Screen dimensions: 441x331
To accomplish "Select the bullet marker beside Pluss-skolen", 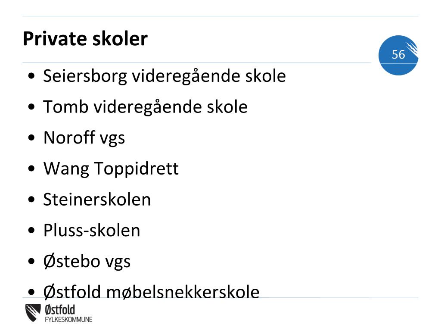I will tap(31, 231).
